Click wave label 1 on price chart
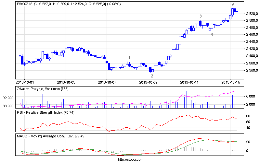260x162 pixels. pos(129,58)
